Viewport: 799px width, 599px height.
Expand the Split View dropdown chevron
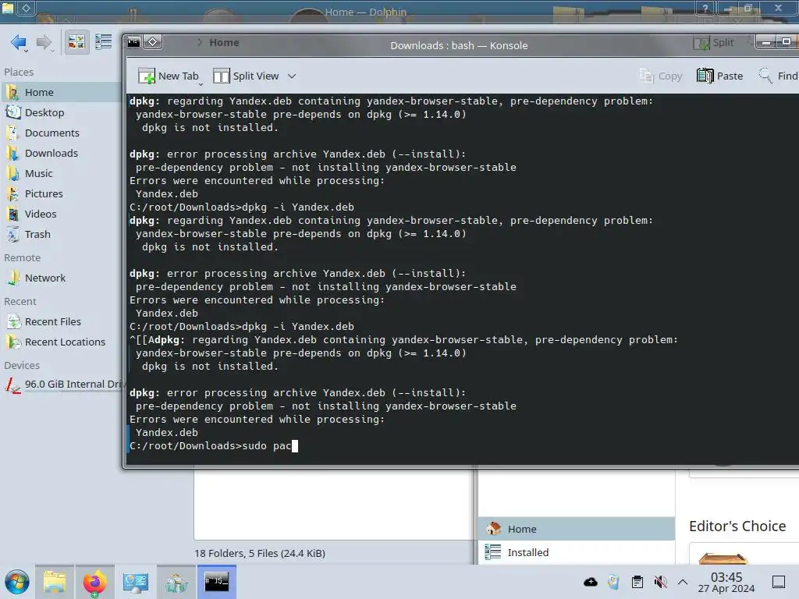(x=292, y=76)
